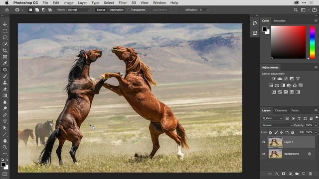Click the Source button

101,10
